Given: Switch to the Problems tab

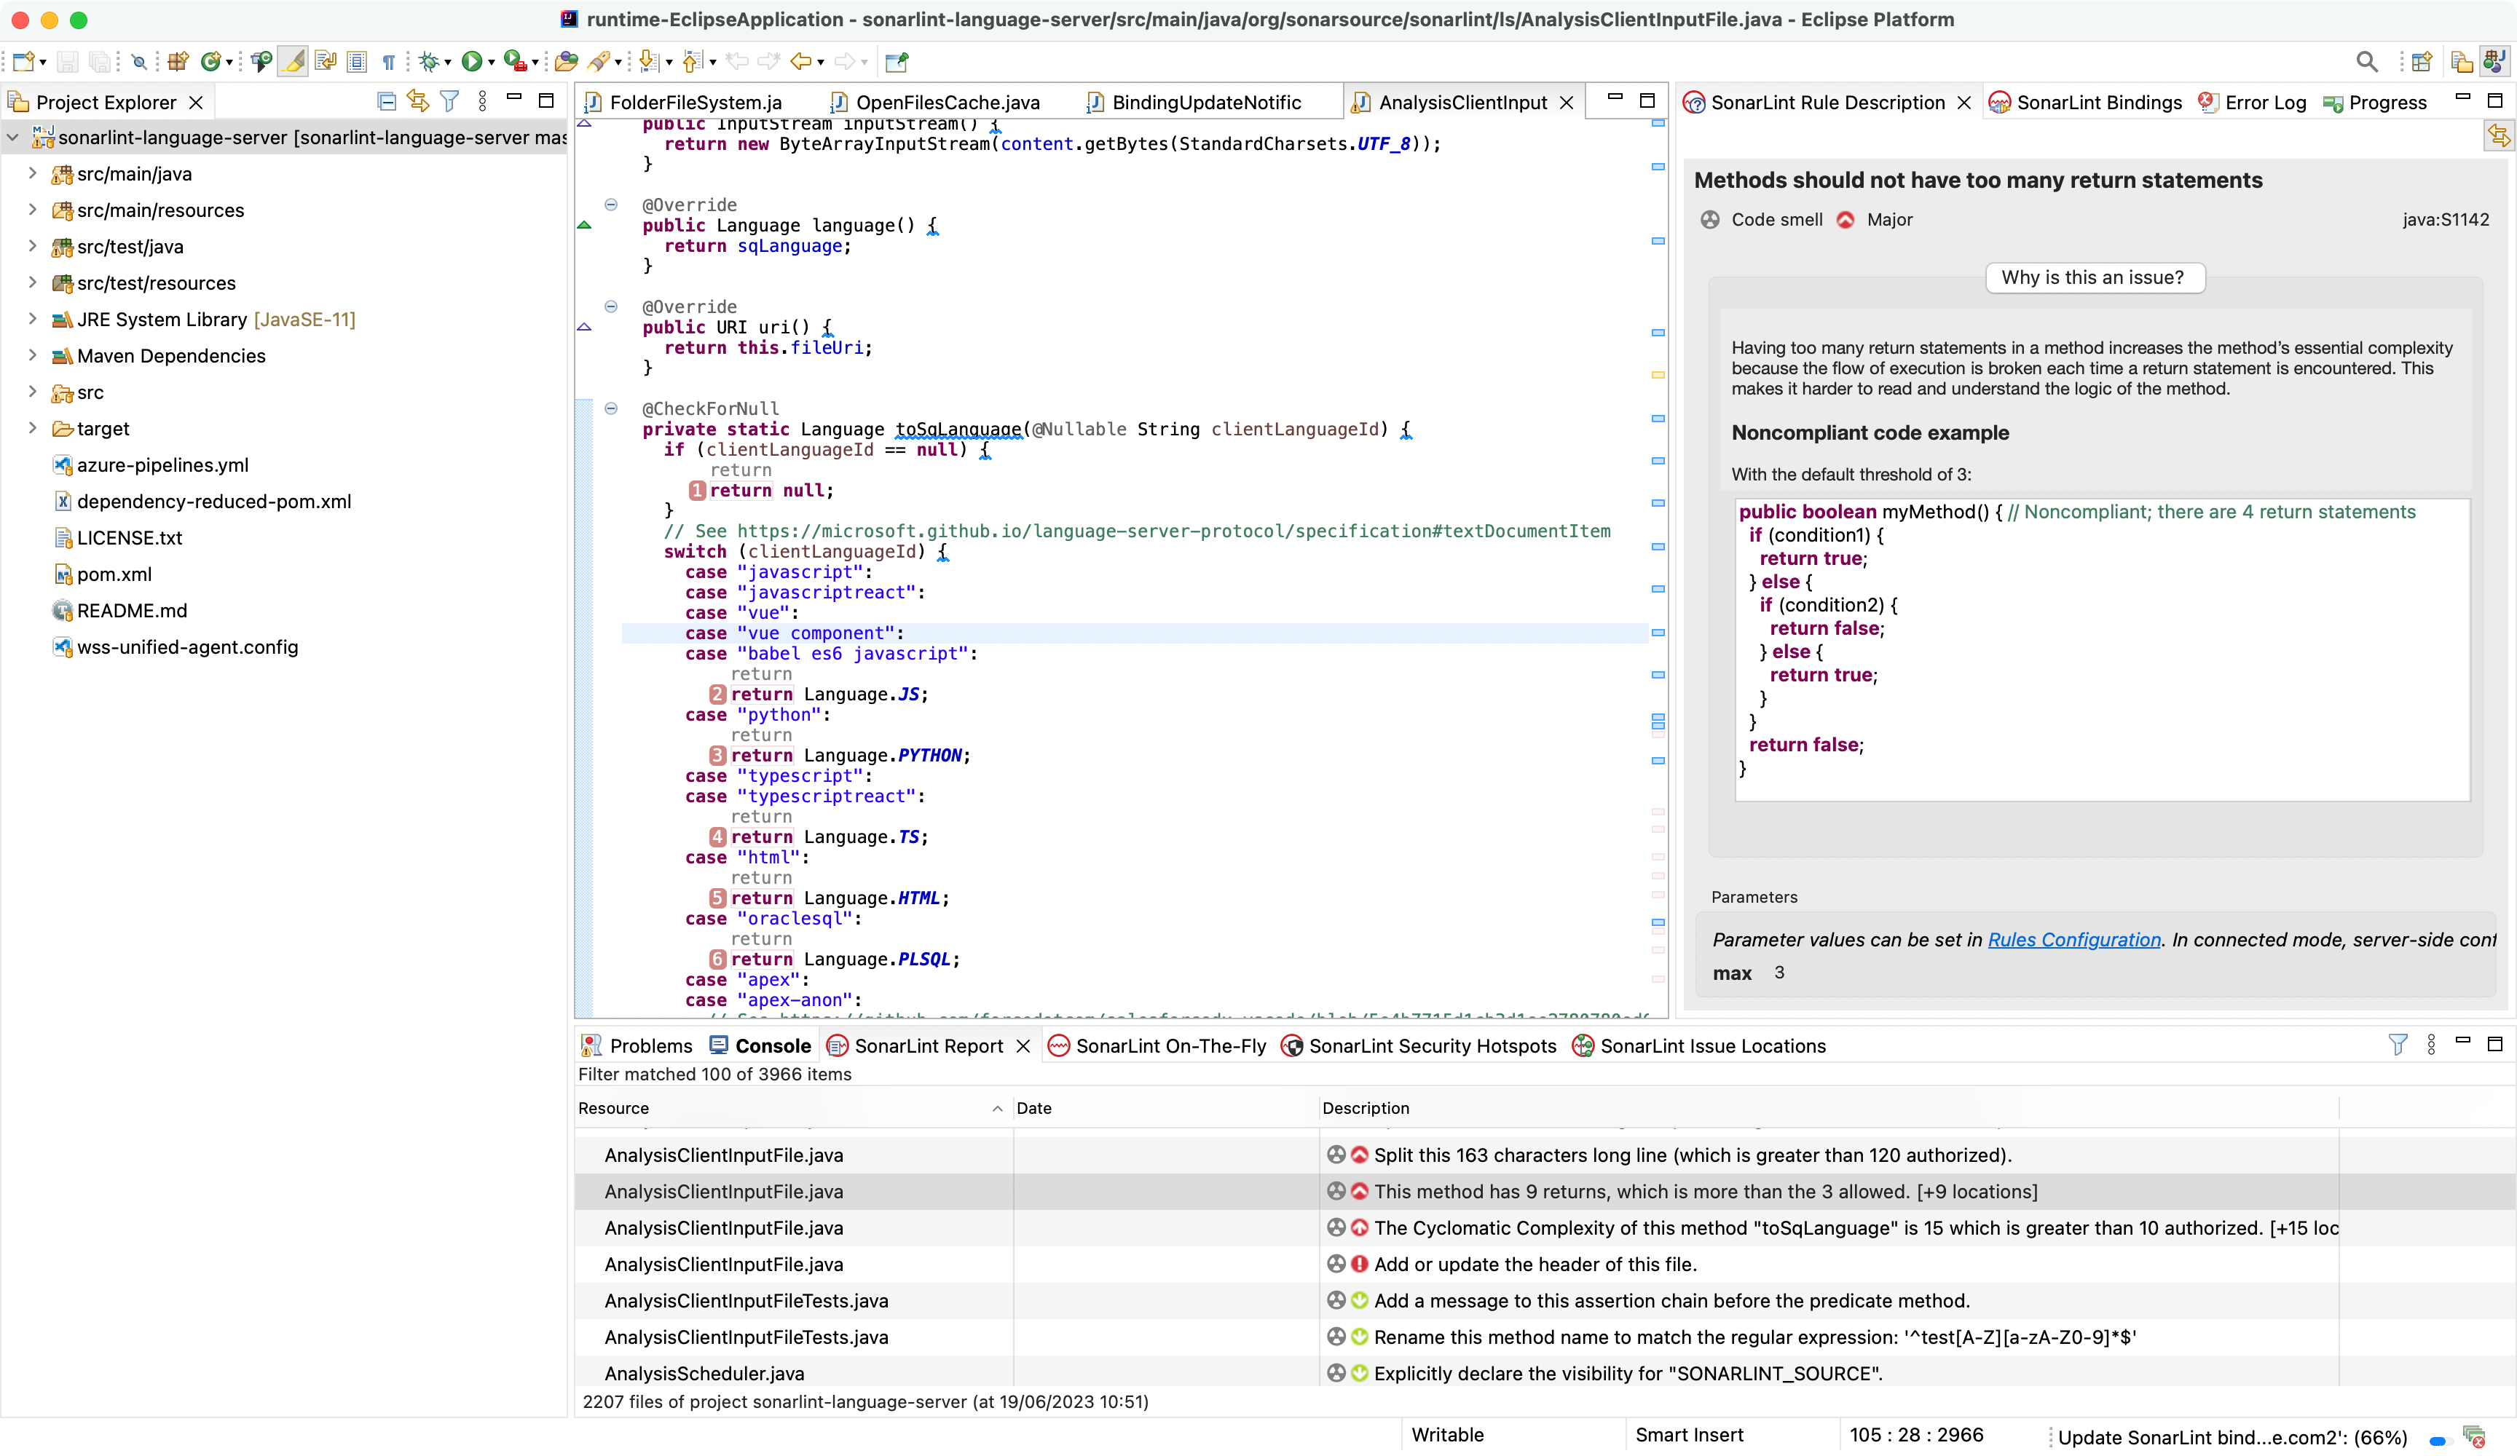Looking at the screenshot, I should point(637,1045).
